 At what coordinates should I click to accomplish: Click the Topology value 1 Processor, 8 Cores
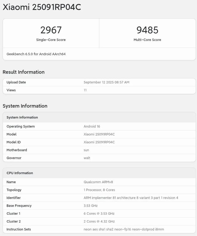click(x=99, y=190)
